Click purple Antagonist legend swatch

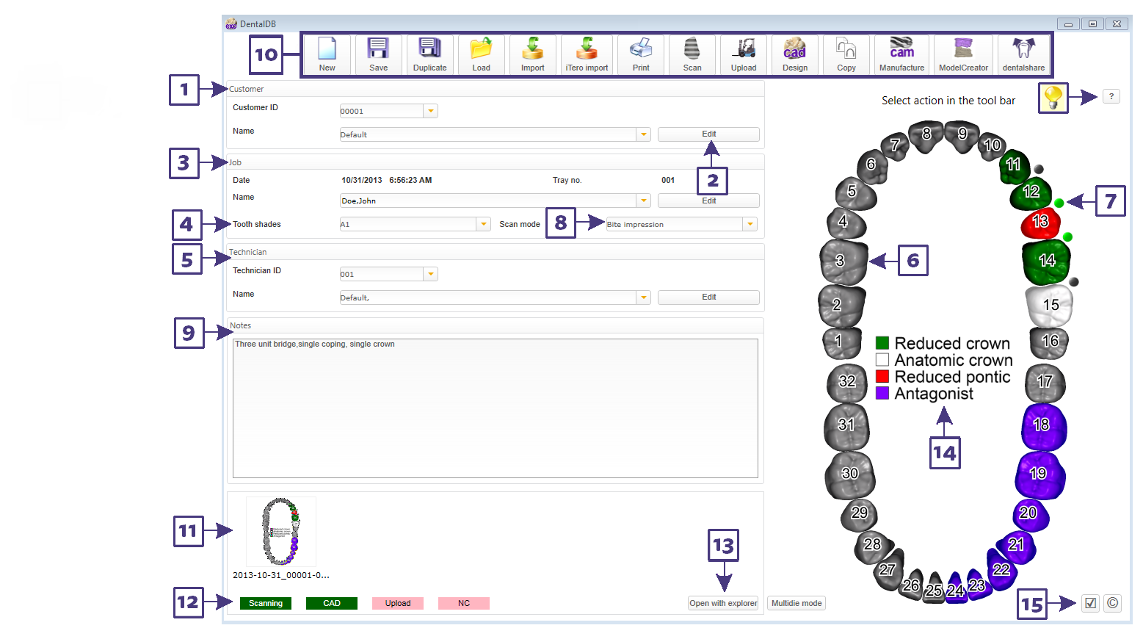(882, 393)
